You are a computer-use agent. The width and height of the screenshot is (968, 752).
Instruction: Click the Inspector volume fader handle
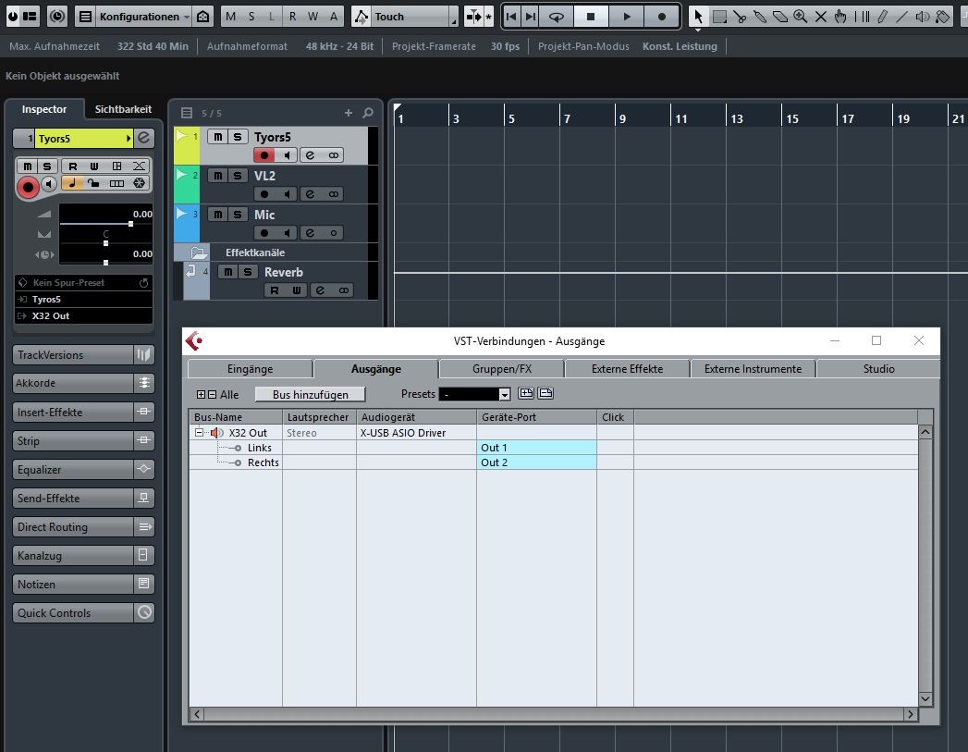tap(131, 224)
